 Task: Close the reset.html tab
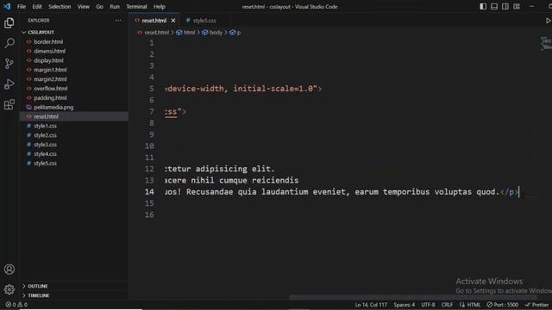(173, 21)
